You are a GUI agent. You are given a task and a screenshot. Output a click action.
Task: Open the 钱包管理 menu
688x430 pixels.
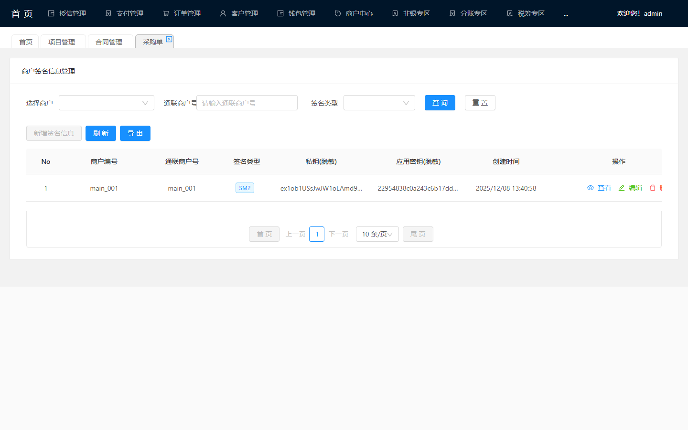[296, 13]
